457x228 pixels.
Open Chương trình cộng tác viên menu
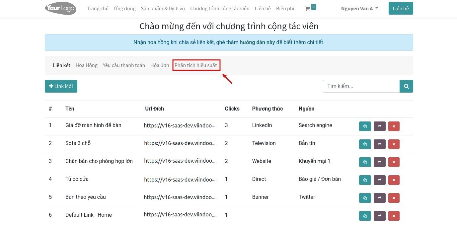point(220,9)
